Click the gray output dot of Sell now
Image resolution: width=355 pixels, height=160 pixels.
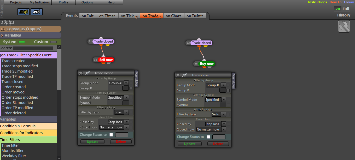[109, 63]
